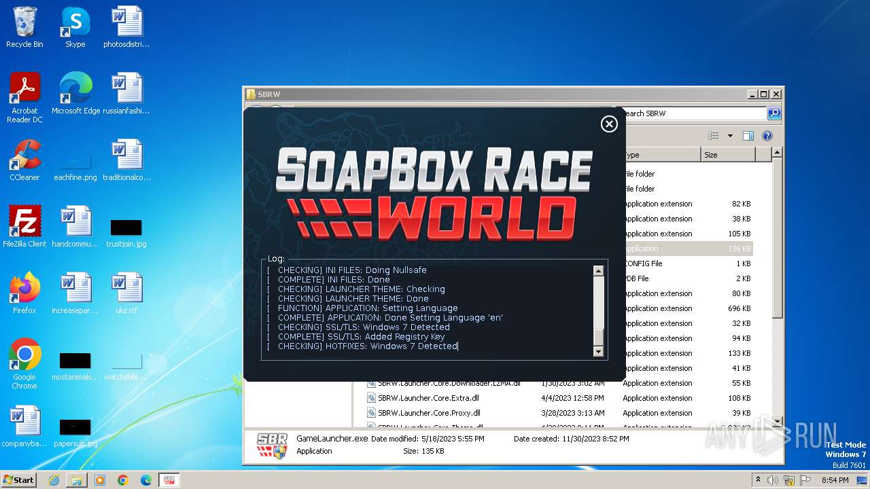Screen dimensions: 870x489
Task: Sort files by the Size column header
Action: click(x=727, y=155)
